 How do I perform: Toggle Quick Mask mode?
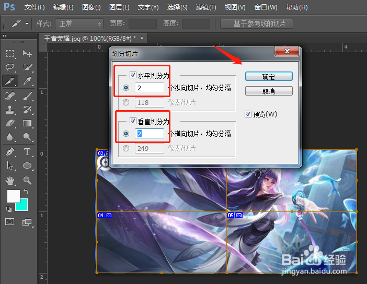pos(10,221)
